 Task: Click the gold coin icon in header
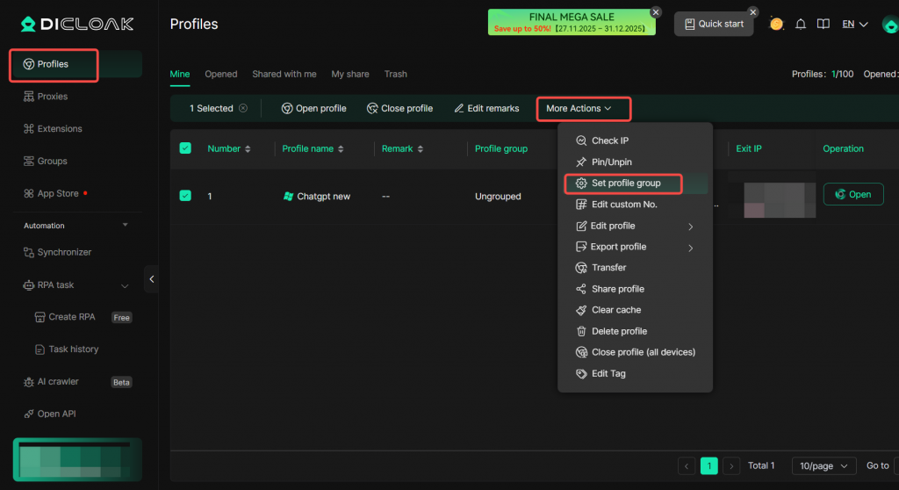coord(776,25)
